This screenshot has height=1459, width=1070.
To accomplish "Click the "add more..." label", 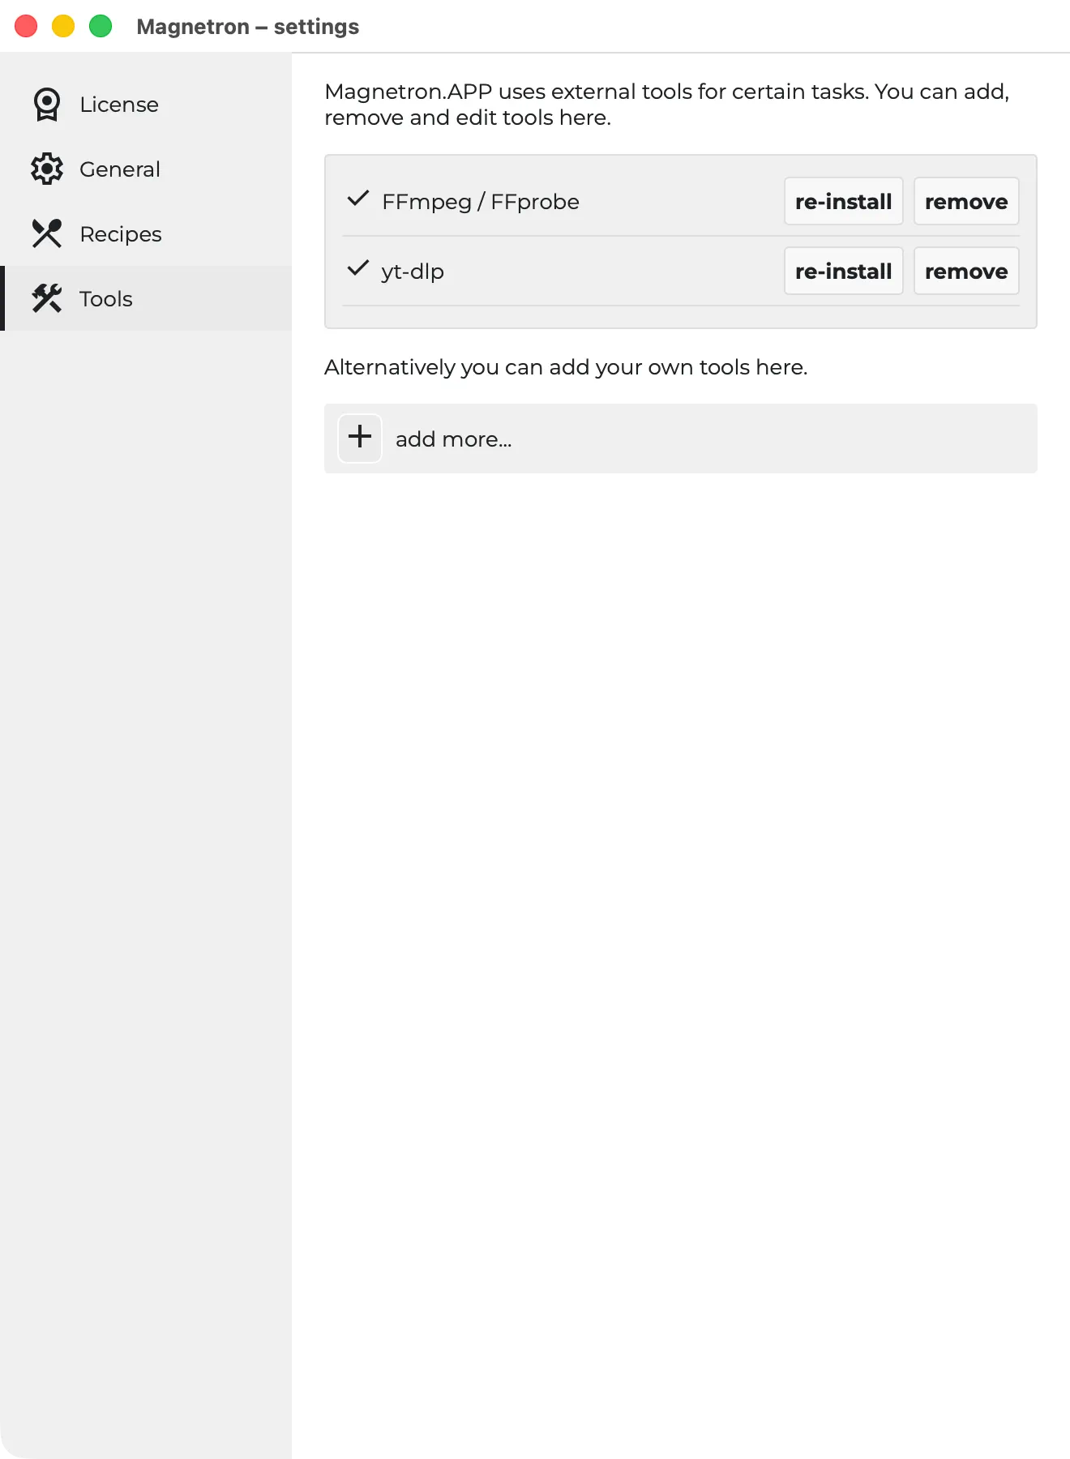I will tap(454, 439).
